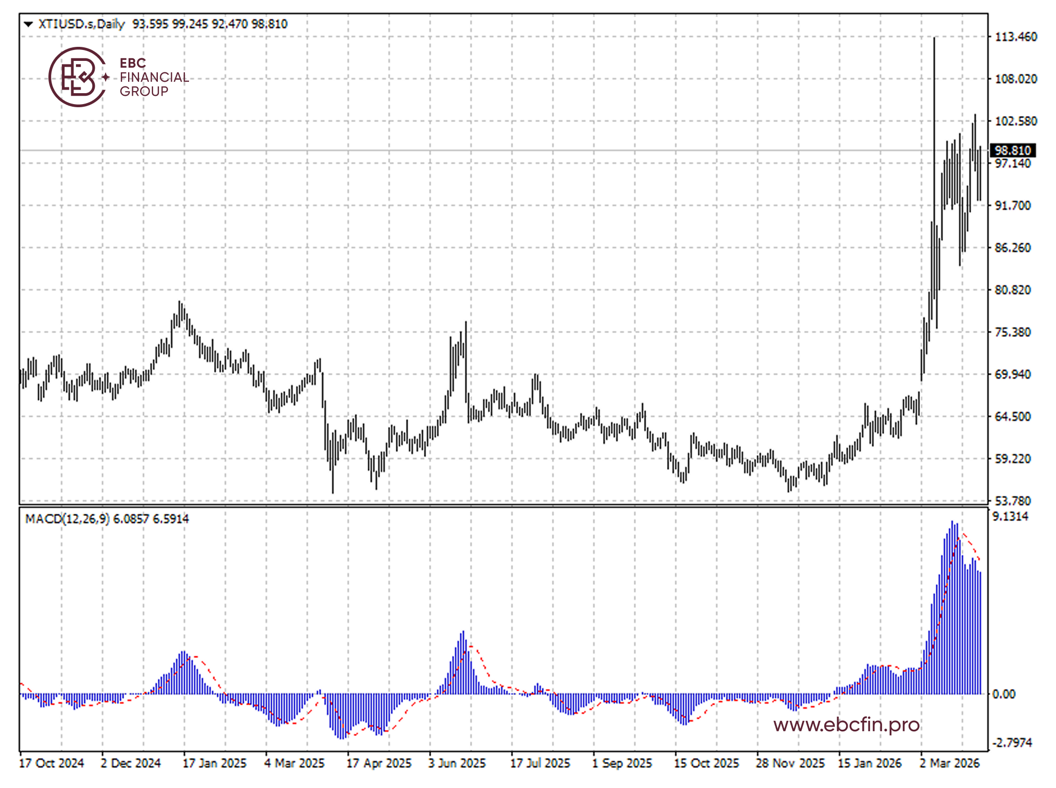Click the dropdown triangle beside XTIUSD.s,Daily

(x=29, y=24)
